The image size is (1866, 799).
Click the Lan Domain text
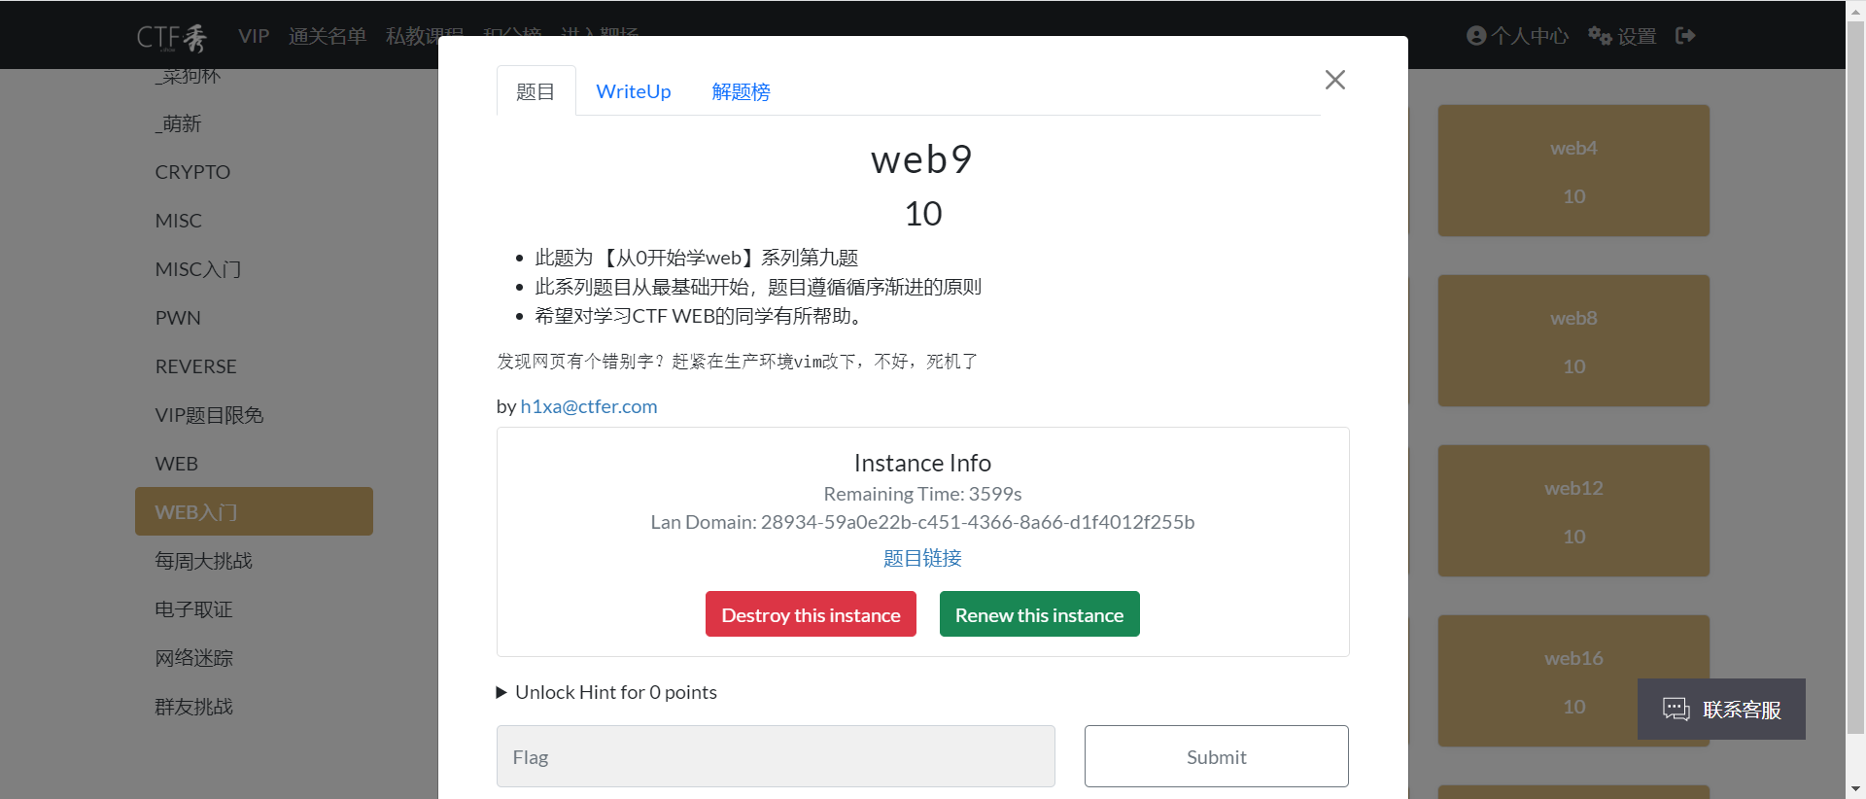click(922, 522)
